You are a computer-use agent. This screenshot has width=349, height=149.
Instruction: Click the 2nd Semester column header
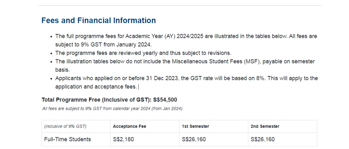(265, 126)
